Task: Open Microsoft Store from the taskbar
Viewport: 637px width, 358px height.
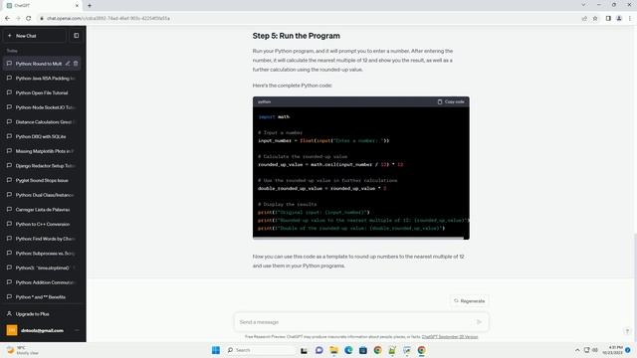Action: 362,350
